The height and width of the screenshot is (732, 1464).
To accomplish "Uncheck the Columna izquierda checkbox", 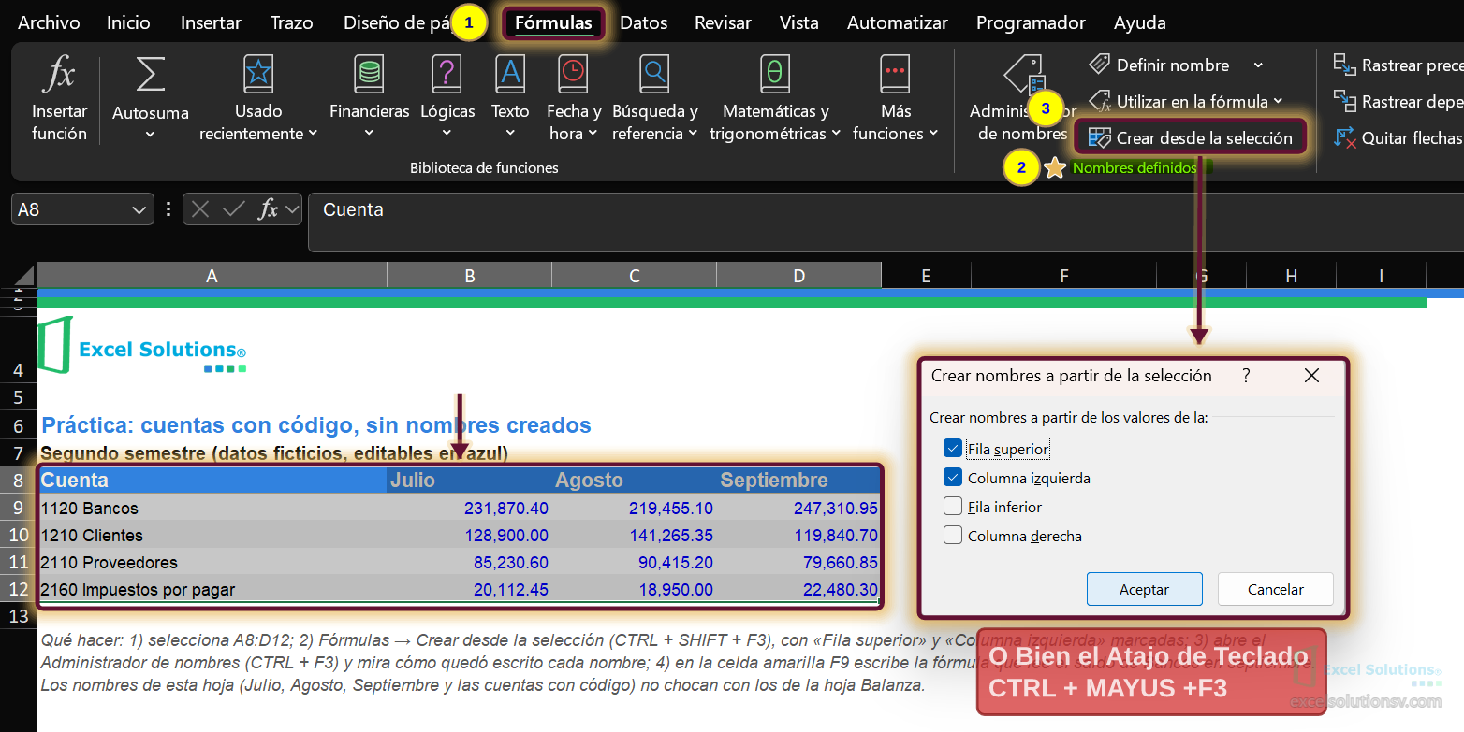I will 953,478.
